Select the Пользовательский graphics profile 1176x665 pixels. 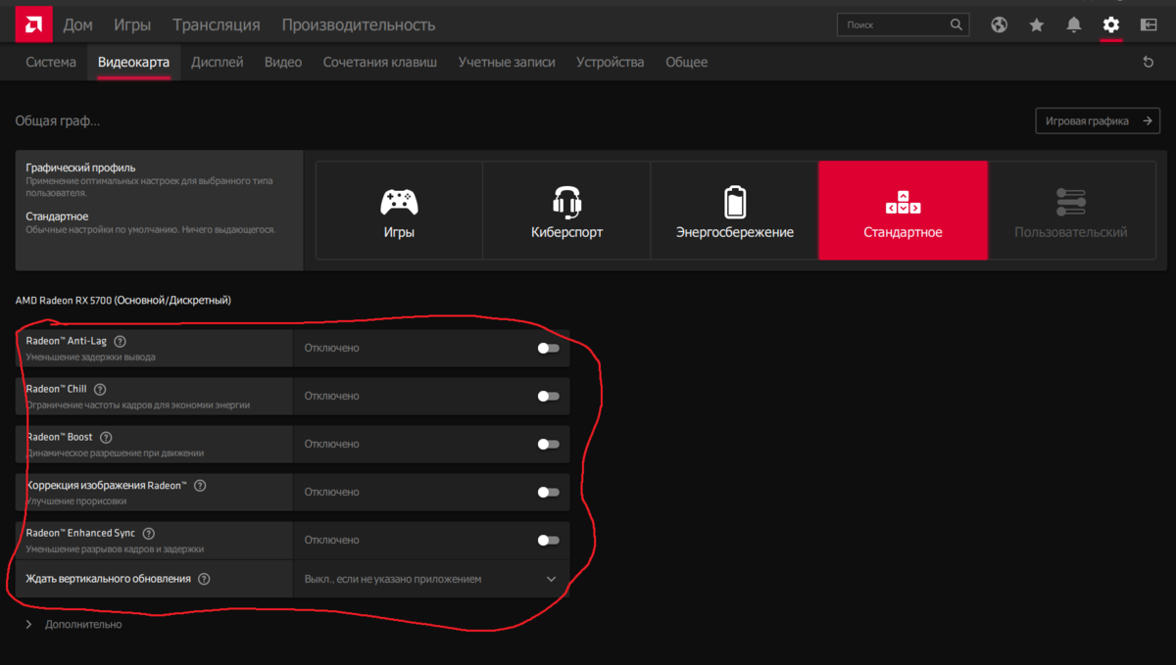[1071, 211]
